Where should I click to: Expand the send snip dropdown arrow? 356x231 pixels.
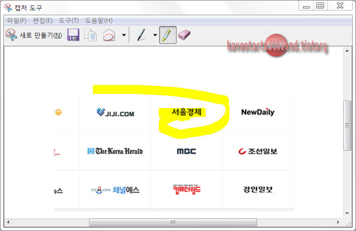[x=124, y=35]
